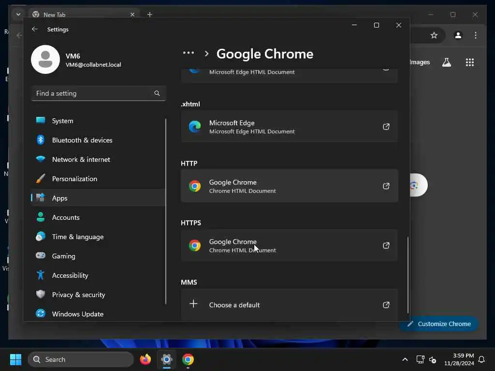Screen dimensions: 495x371
Task: Click plus icon in MMS row
Action: (193, 304)
